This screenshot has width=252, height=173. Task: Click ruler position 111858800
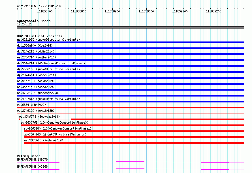point(79,11)
